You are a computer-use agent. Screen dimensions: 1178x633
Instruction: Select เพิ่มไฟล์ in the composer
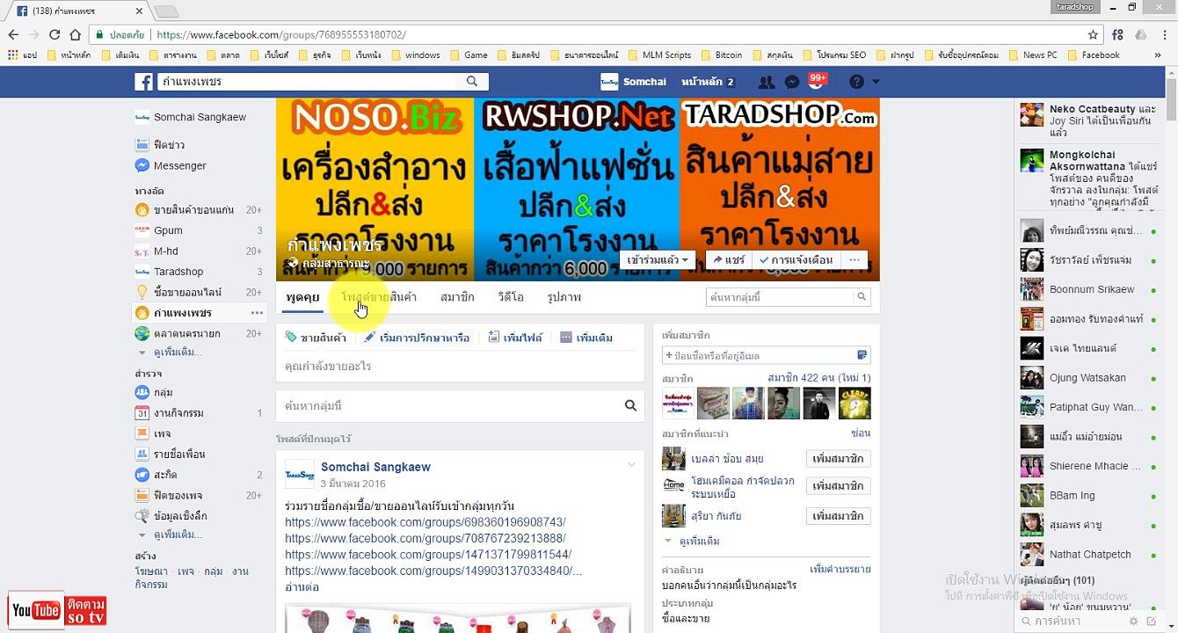click(x=515, y=338)
